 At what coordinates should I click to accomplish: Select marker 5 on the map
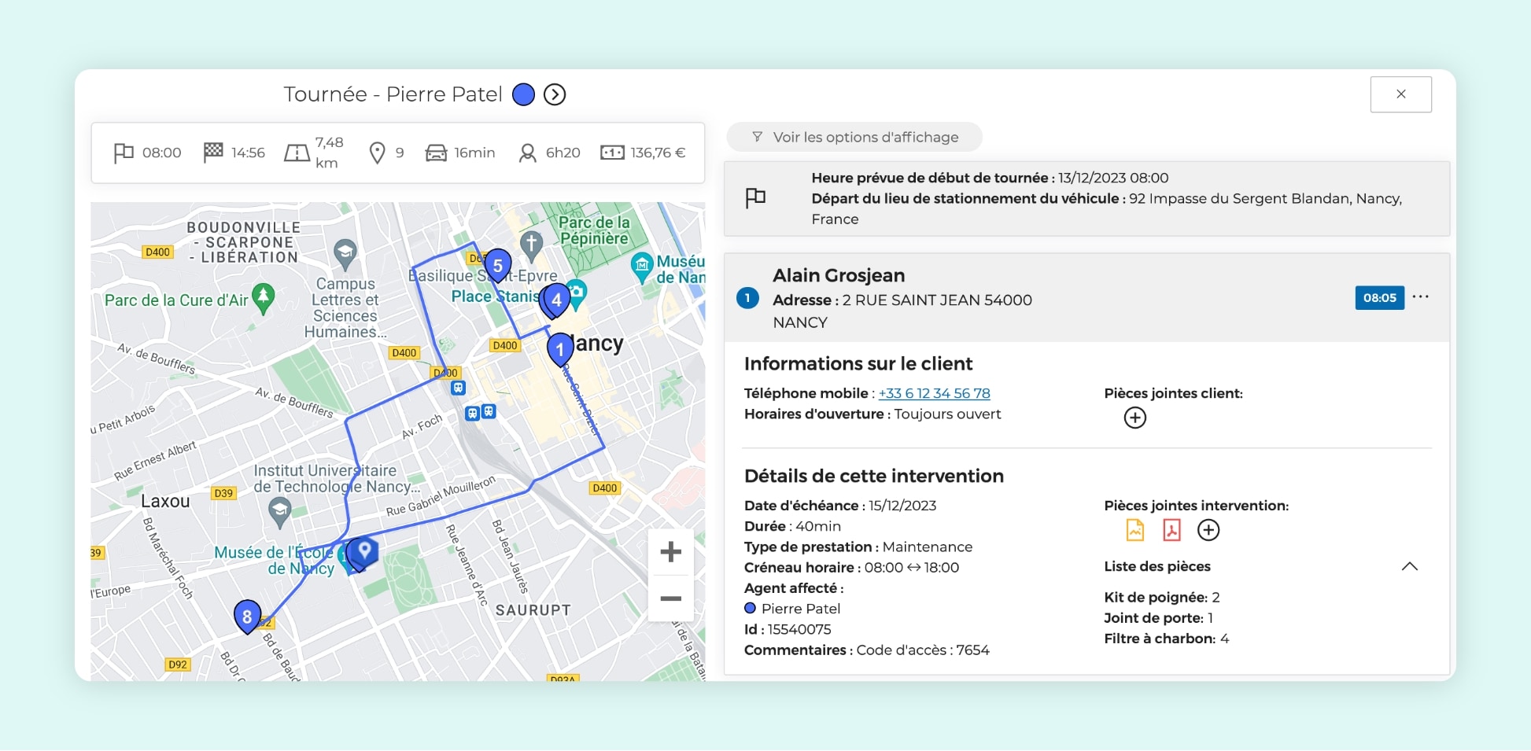pos(498,266)
